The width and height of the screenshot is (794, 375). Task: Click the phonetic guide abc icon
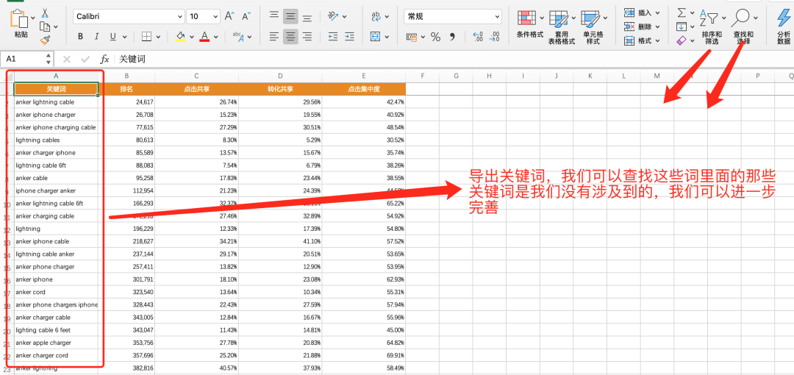coord(238,37)
